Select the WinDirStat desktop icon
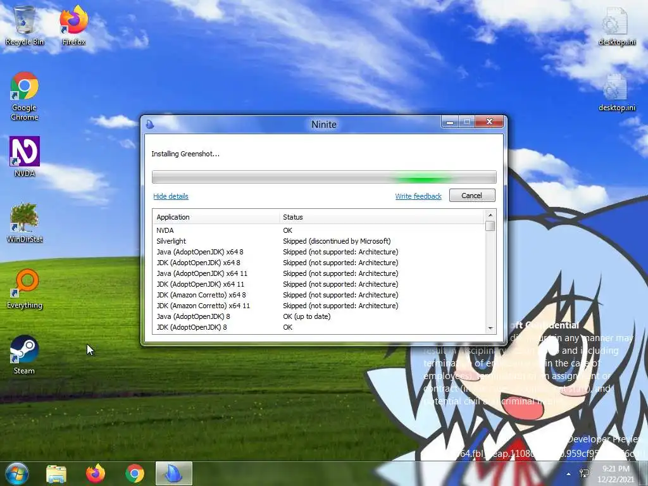The image size is (648, 486). 25,222
